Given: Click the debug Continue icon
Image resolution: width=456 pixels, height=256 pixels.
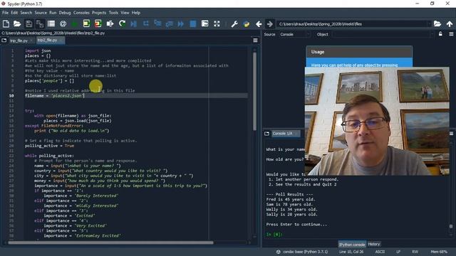Looking at the screenshot, I should tap(180, 23).
